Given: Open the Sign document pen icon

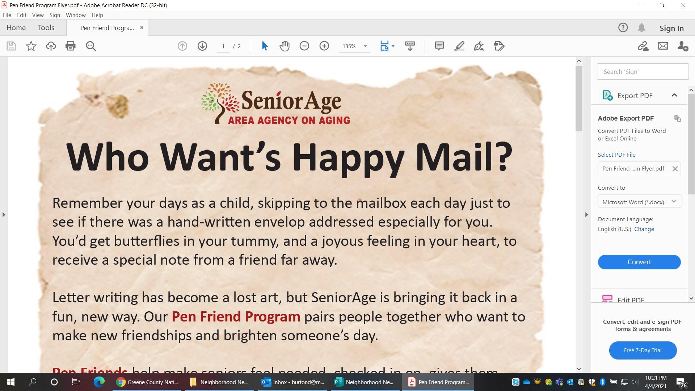Looking at the screenshot, I should tap(479, 46).
